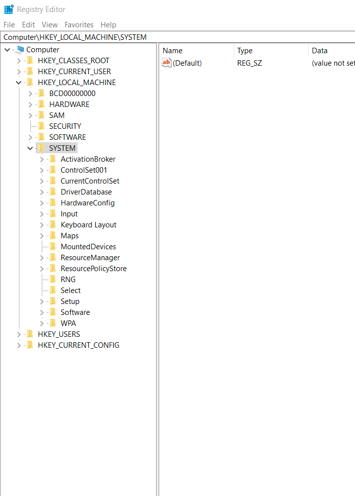Sort values by the Name column header
This screenshot has height=496, width=355.
click(196, 51)
